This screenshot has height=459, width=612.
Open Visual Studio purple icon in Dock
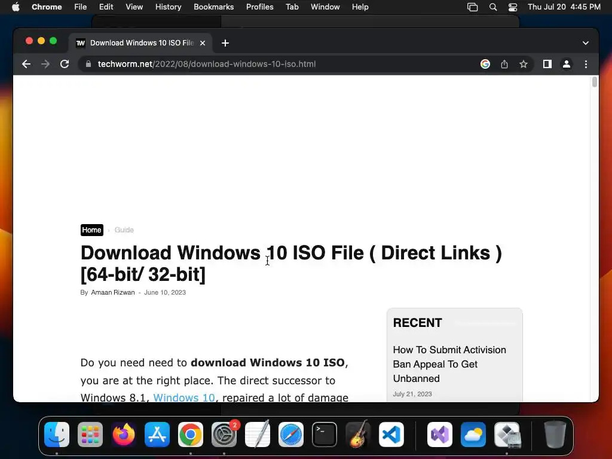pyautogui.click(x=440, y=434)
